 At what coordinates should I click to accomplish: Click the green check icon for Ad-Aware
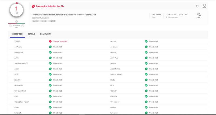pyautogui.click(x=50, y=47)
